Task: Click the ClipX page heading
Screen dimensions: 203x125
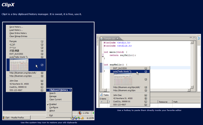Action: [x=8, y=5]
